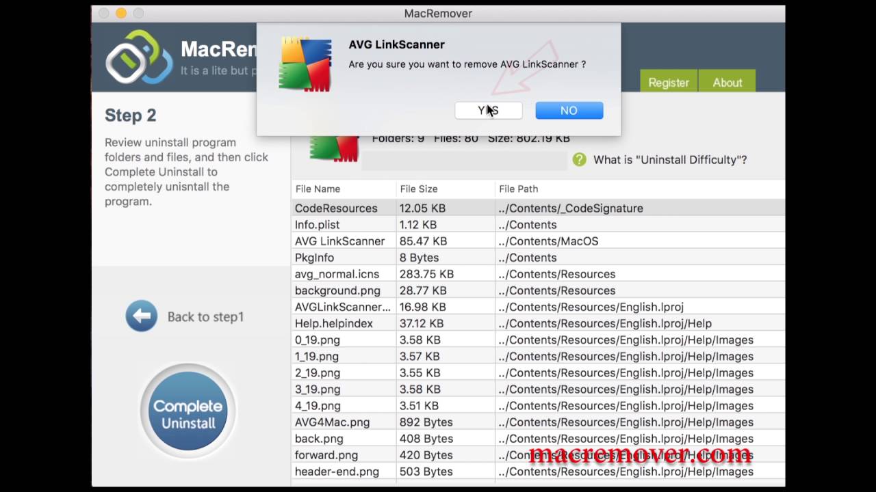Select the AVG4Mac.png file row
Viewport: 876px width, 492px height.
538,422
